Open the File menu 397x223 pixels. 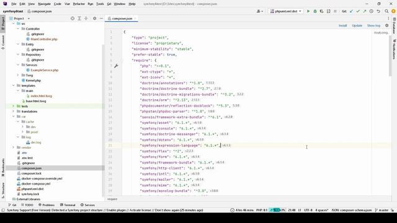(x=14, y=4)
